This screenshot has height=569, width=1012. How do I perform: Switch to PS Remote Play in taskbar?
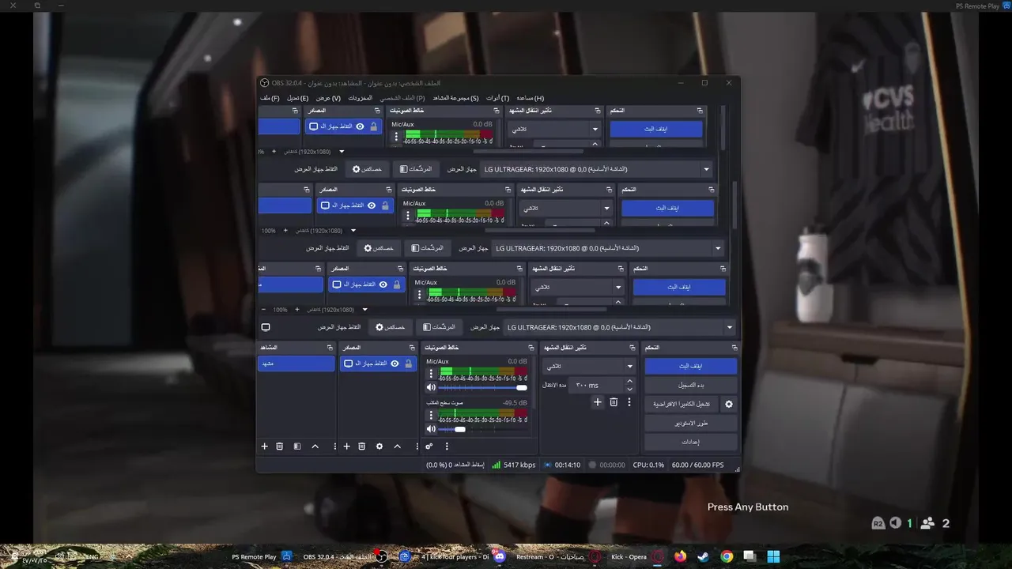(x=262, y=556)
